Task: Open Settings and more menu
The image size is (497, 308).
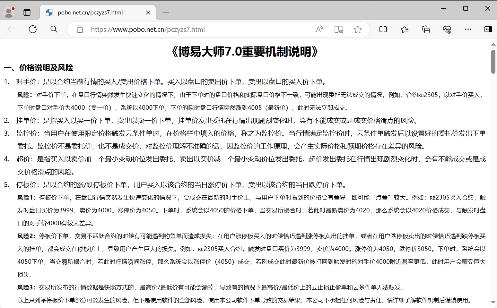Action: click(x=468, y=30)
